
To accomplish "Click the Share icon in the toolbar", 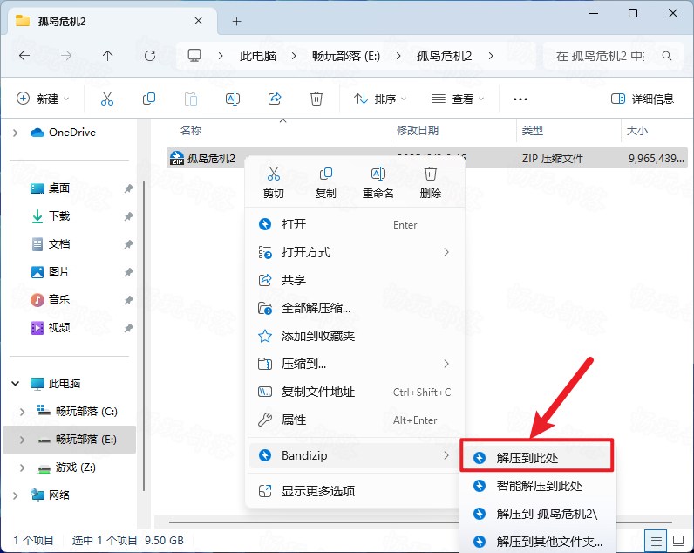I will pyautogui.click(x=275, y=99).
